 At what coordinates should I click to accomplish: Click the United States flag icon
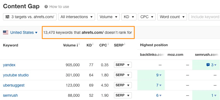coord(5,32)
